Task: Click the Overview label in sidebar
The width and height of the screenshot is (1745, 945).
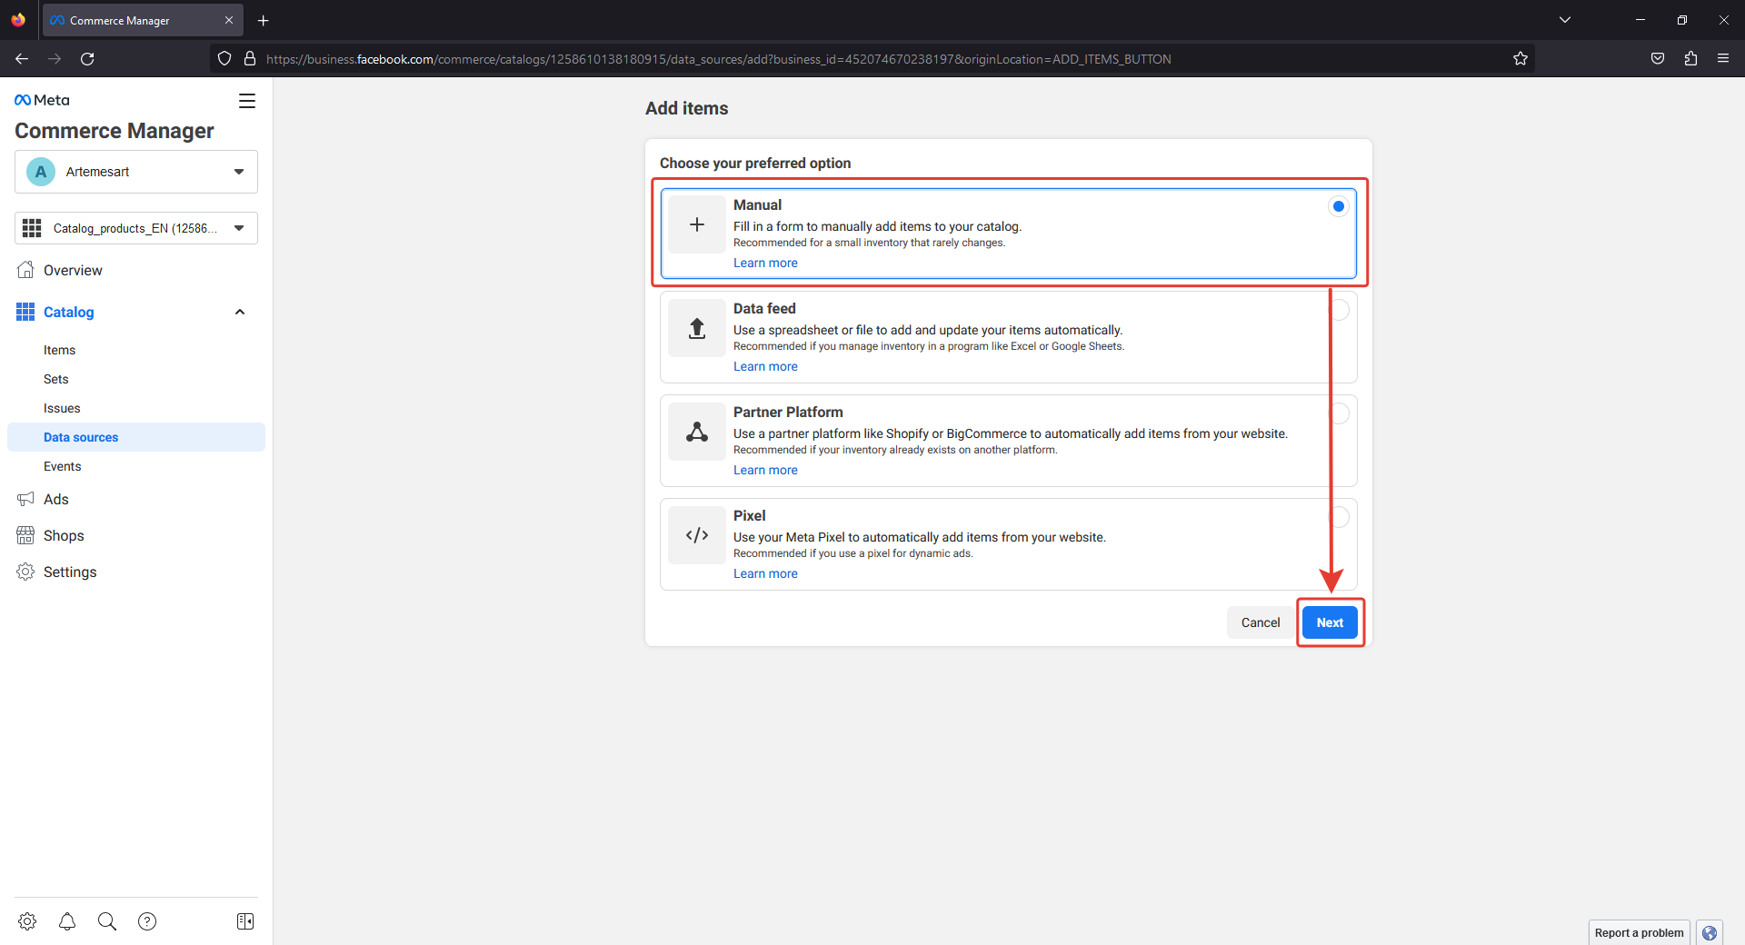Action: [x=73, y=270]
